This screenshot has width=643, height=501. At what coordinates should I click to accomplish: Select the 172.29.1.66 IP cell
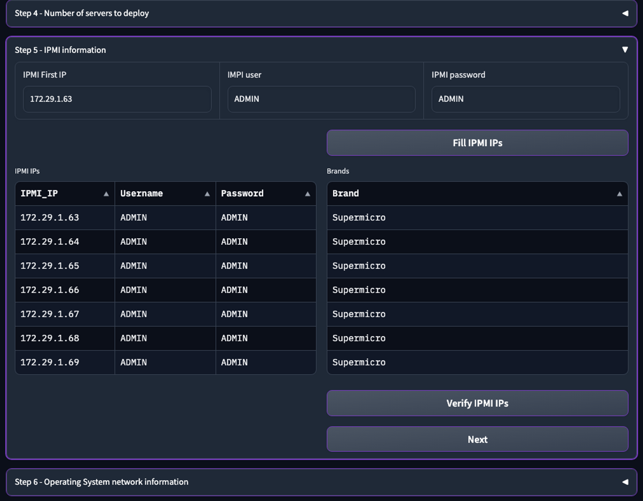click(x=65, y=290)
